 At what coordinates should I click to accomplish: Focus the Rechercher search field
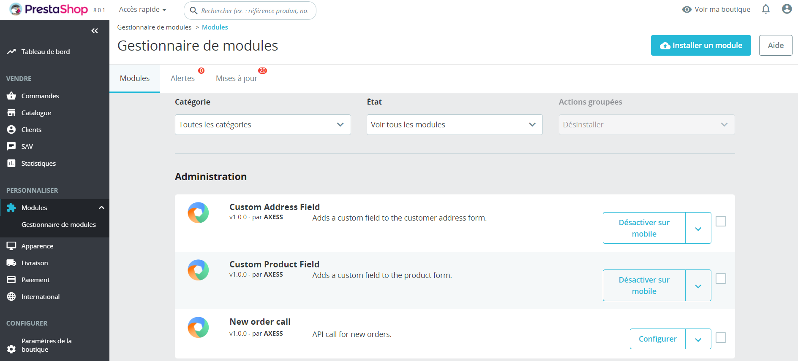tap(254, 11)
